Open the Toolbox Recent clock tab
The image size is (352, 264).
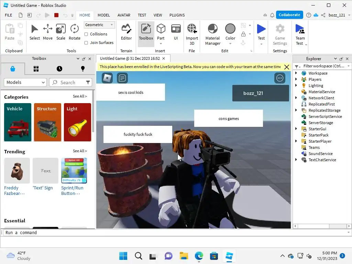point(59,69)
